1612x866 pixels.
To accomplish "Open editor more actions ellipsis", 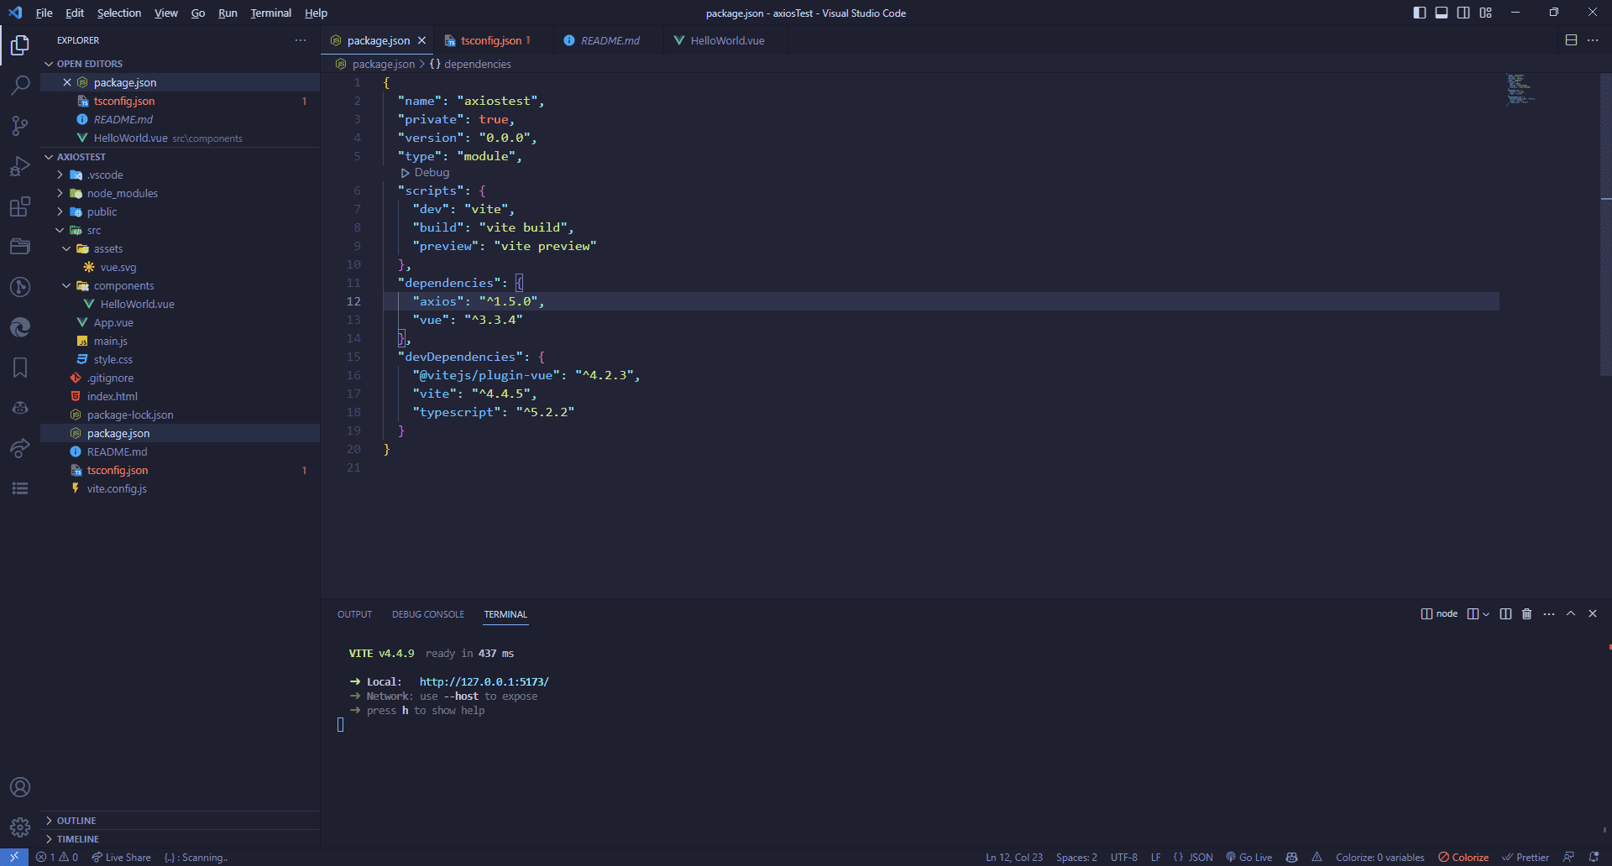I will click(x=1593, y=40).
